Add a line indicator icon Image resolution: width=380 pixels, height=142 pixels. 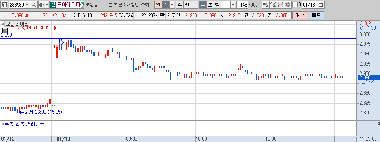(x=273, y=4)
